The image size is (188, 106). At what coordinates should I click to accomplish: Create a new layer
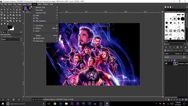[166, 100]
